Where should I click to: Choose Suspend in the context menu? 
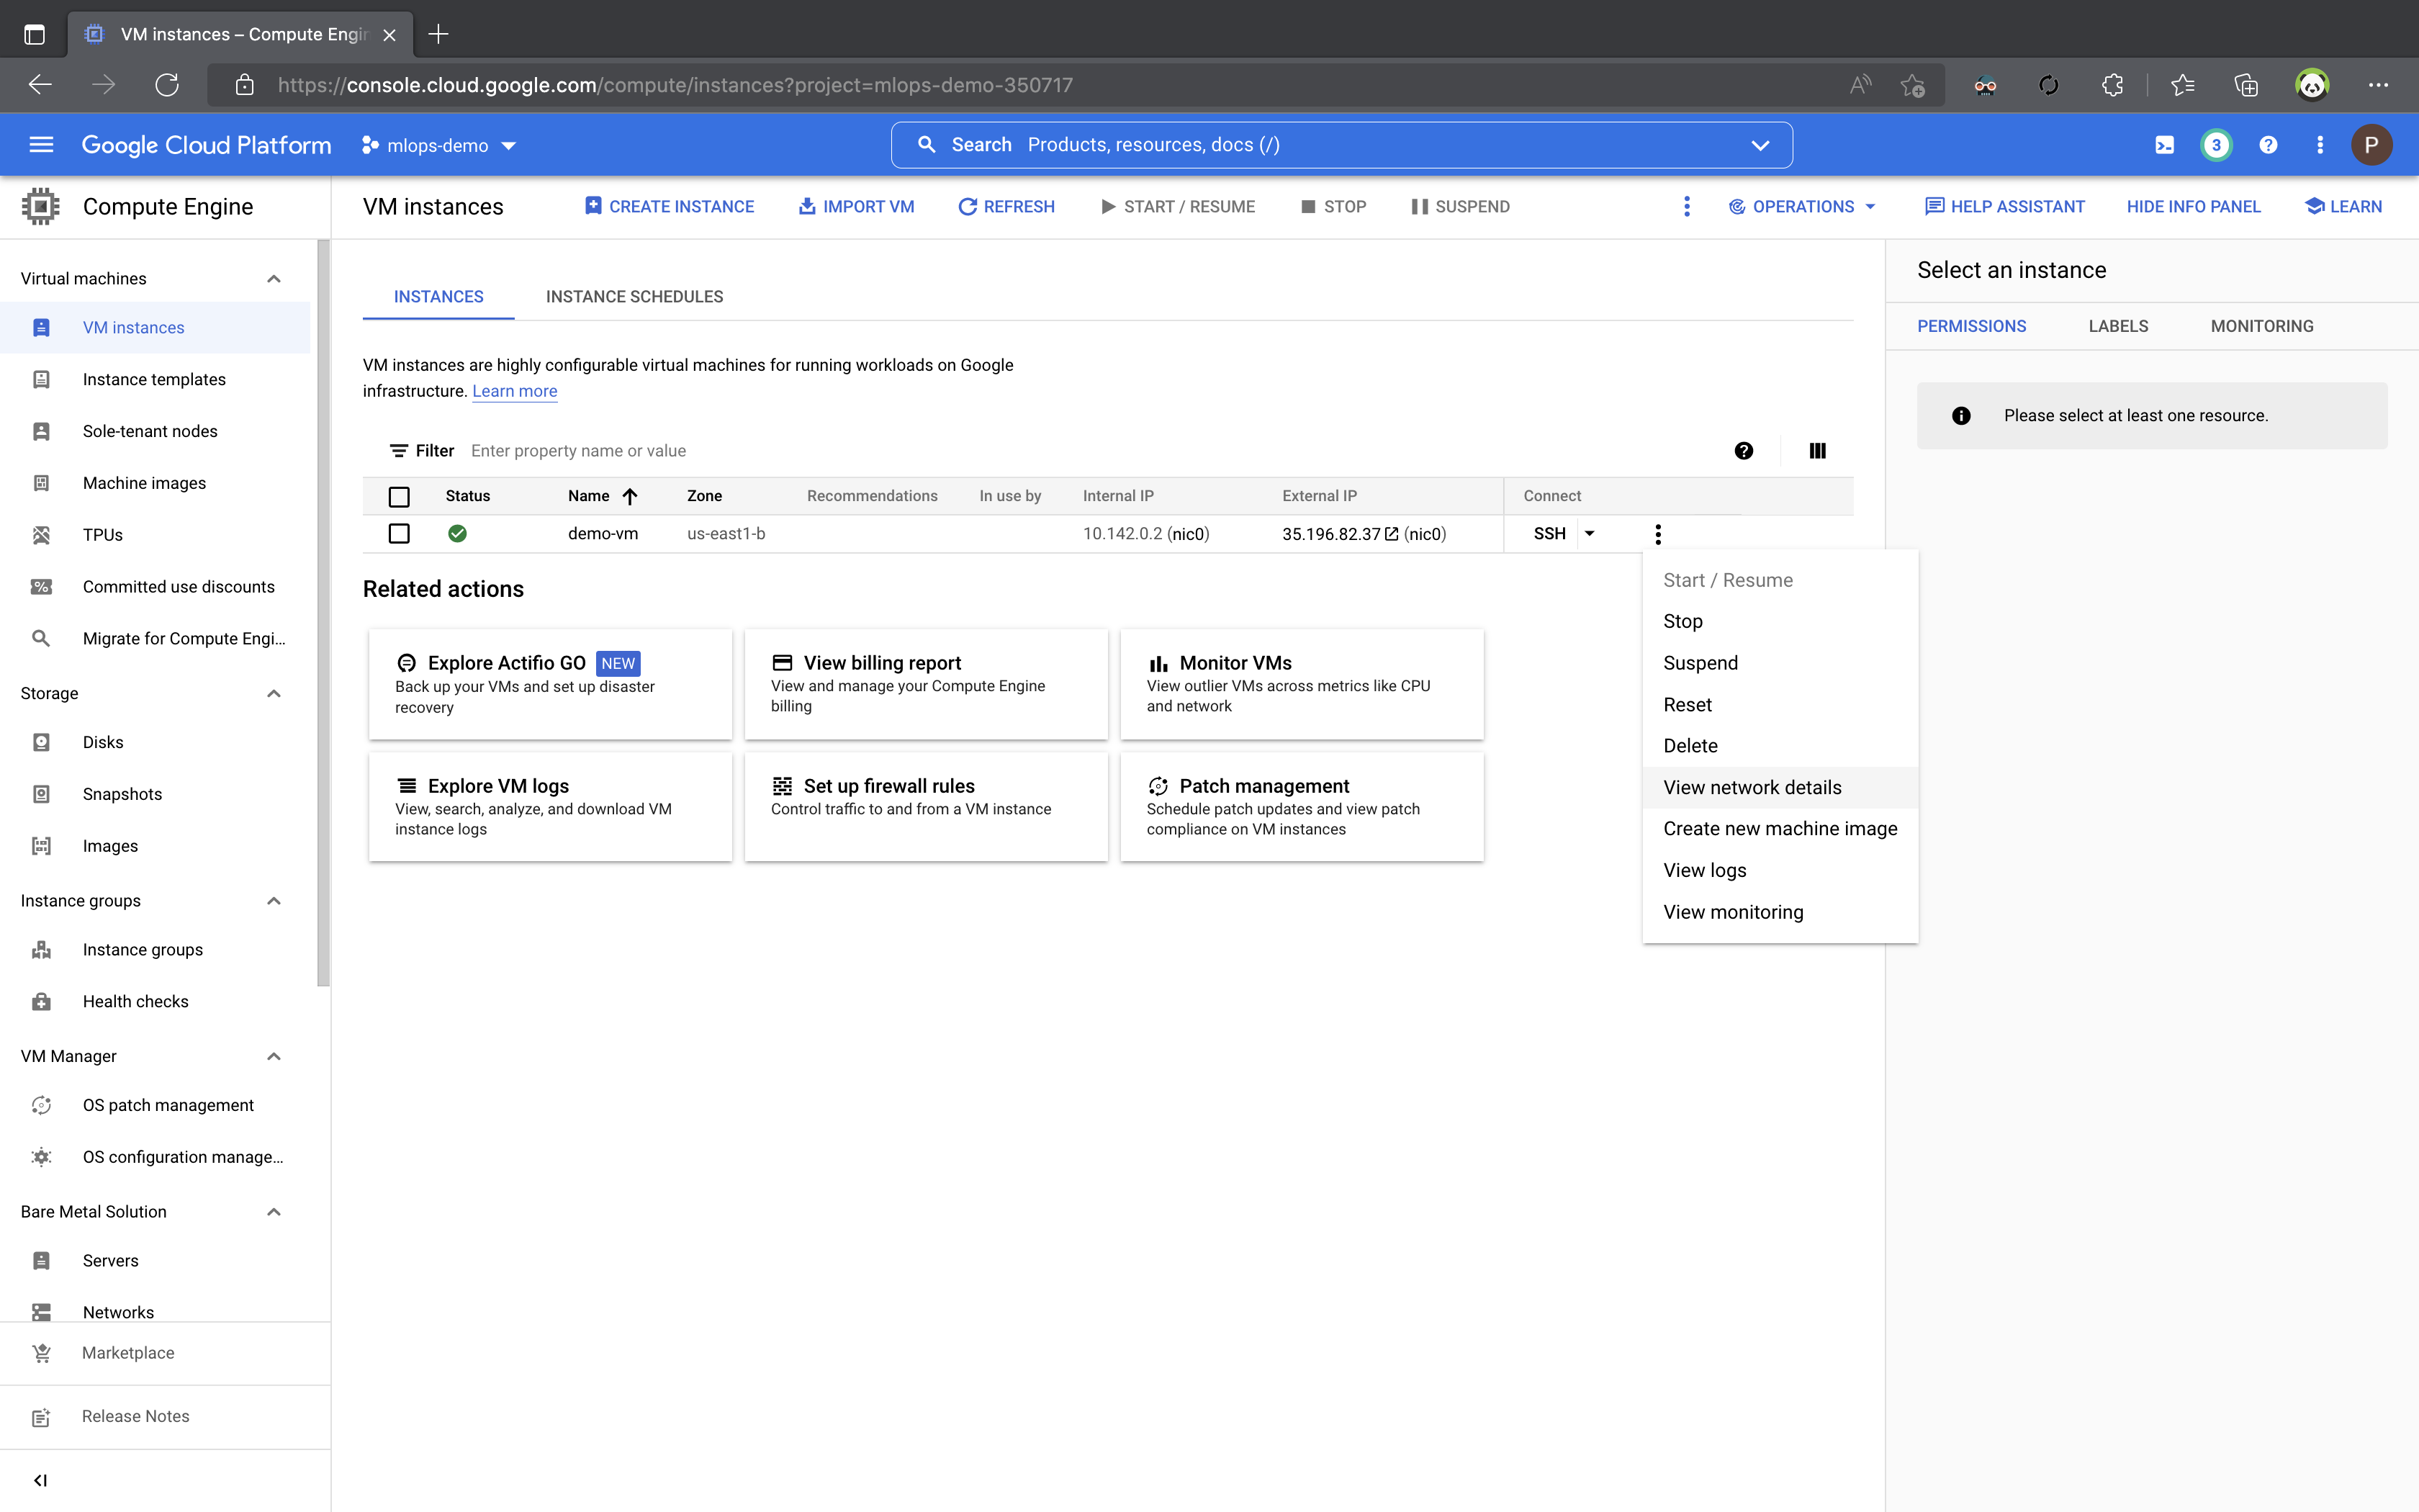[x=1779, y=663]
